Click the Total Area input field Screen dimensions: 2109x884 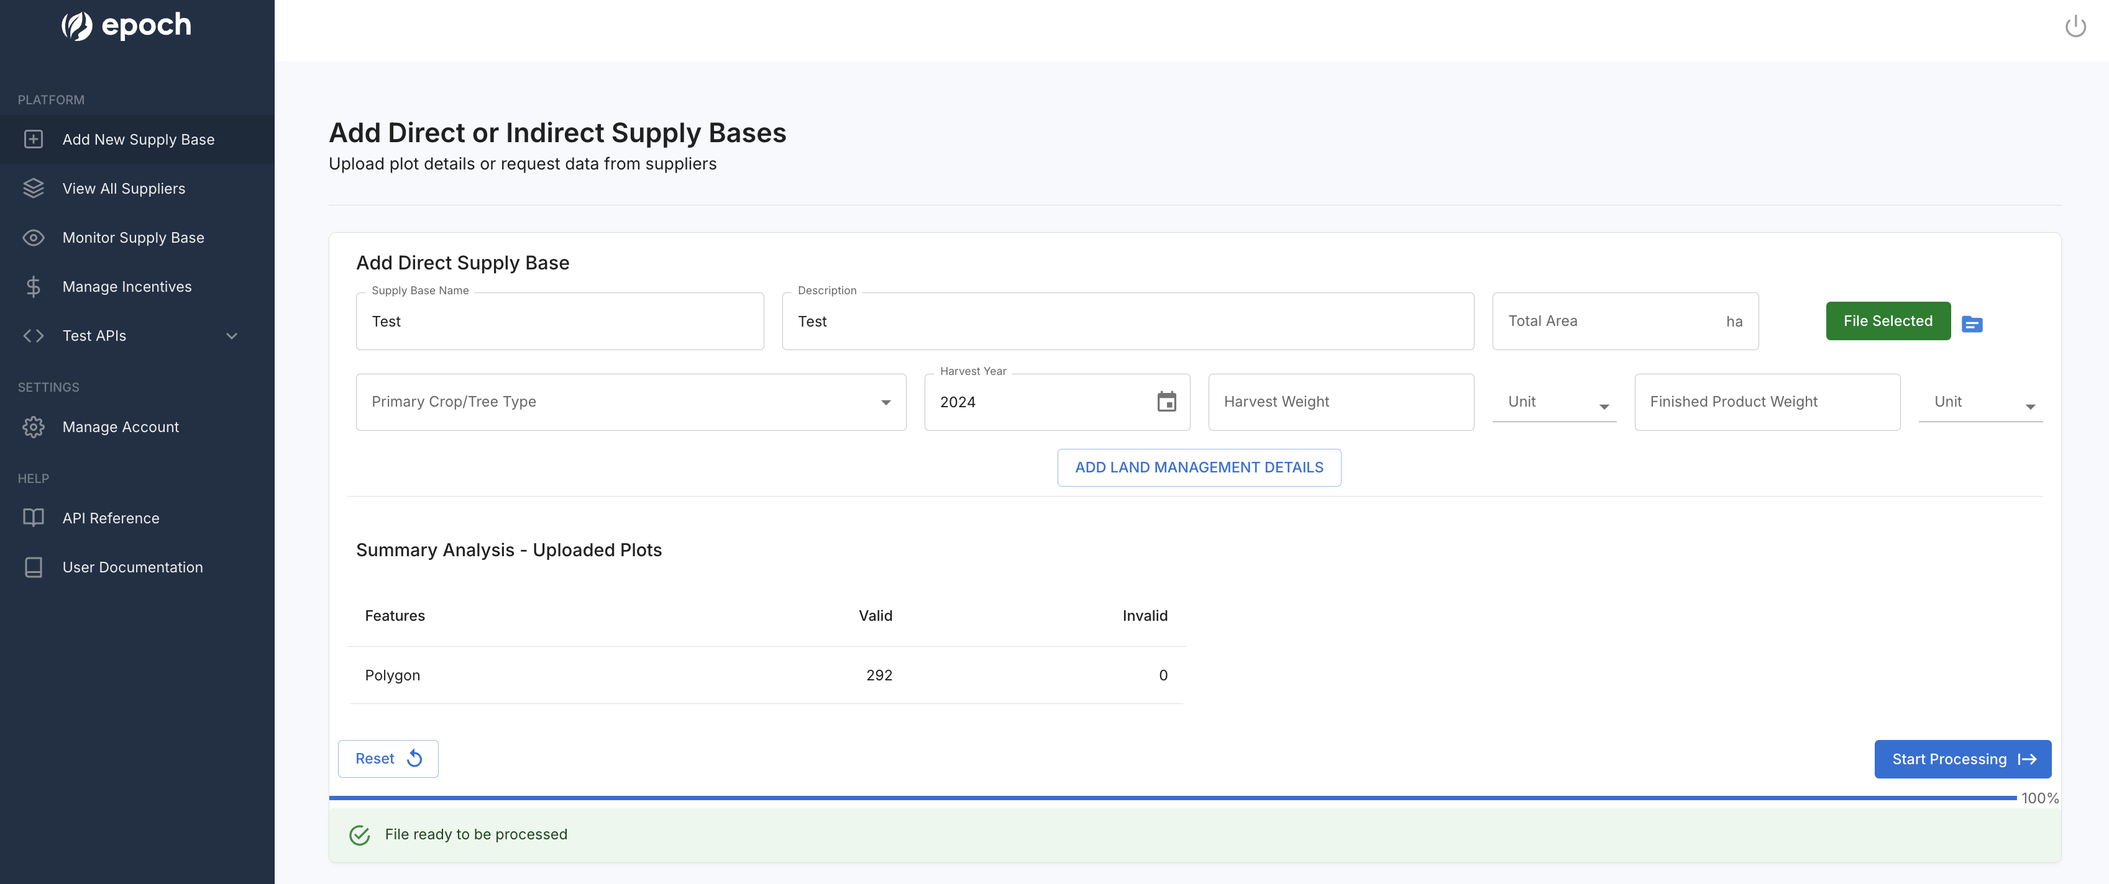(1609, 322)
